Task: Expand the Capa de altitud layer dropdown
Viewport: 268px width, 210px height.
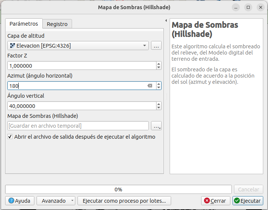Action: (145, 46)
